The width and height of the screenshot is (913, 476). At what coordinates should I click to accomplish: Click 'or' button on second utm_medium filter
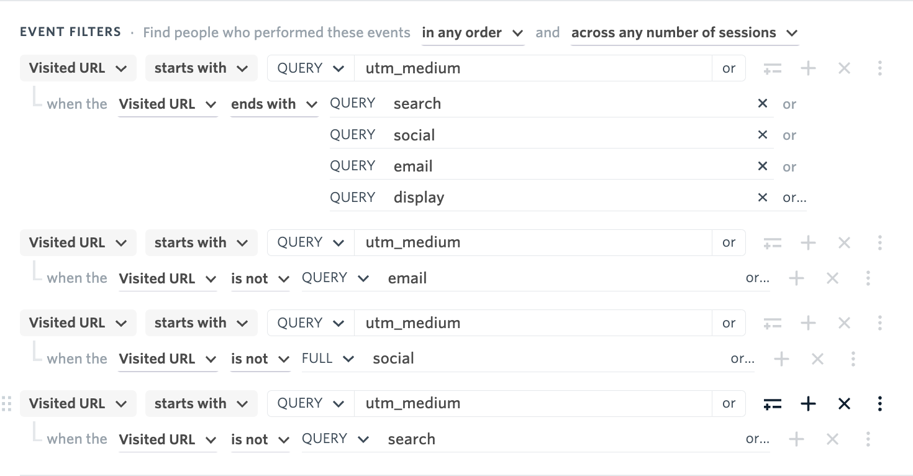[729, 242]
